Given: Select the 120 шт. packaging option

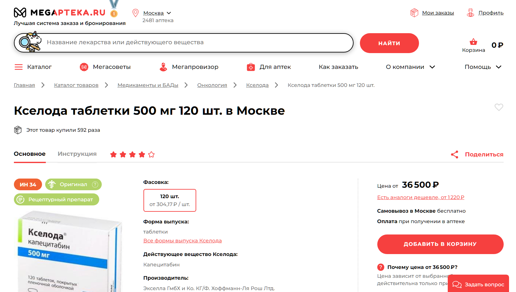Looking at the screenshot, I should click(170, 200).
